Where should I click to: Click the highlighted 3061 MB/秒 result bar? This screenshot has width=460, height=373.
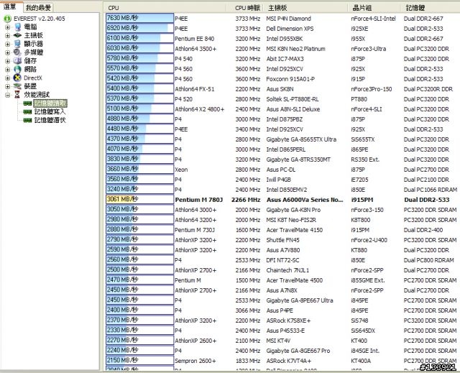pyautogui.click(x=139, y=199)
